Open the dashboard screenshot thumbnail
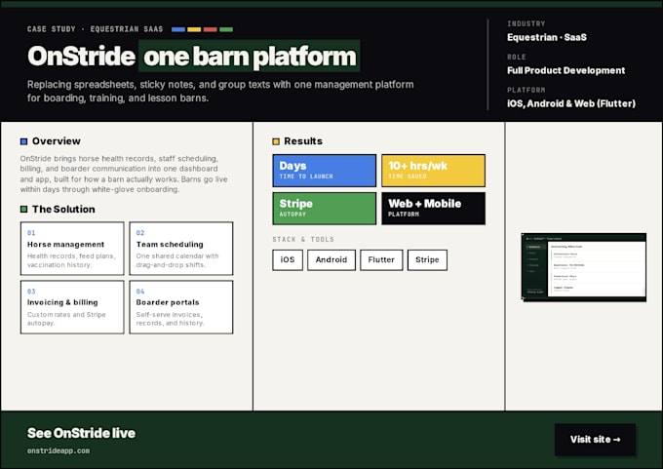 pos(583,267)
